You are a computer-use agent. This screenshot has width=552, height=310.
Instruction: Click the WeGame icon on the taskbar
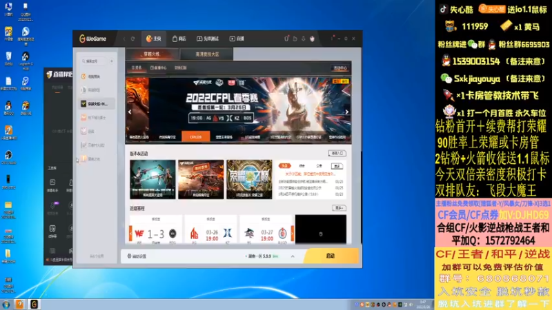34,304
